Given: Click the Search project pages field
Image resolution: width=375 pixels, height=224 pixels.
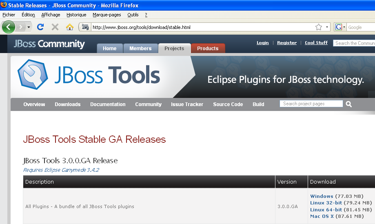Looking at the screenshot, I should pyautogui.click(x=311, y=104).
